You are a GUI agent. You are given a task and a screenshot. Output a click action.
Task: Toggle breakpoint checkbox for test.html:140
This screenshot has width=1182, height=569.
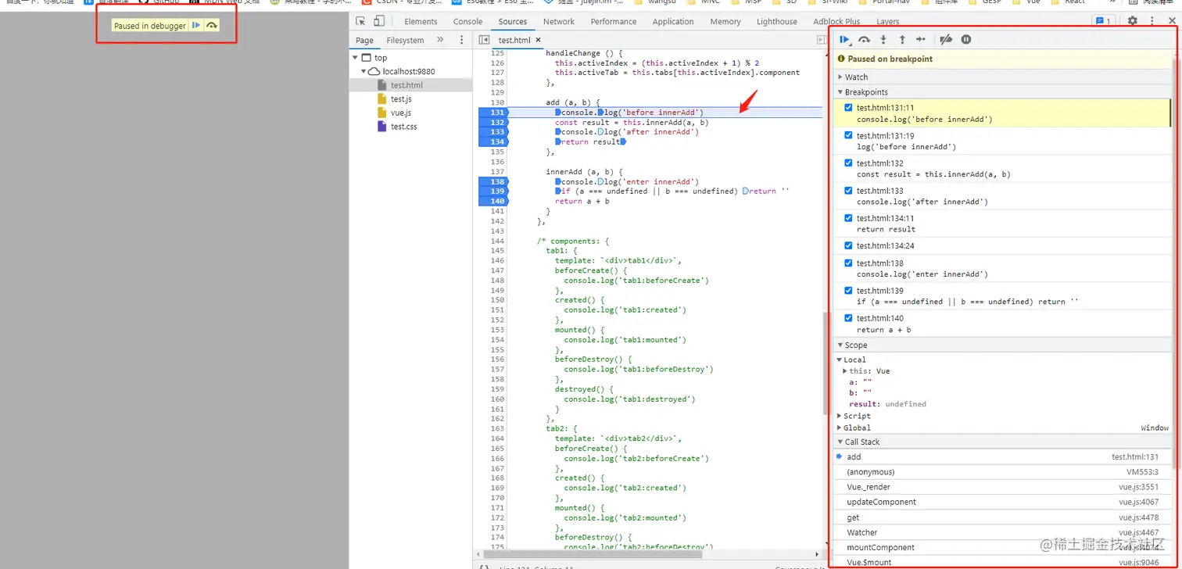[848, 318]
